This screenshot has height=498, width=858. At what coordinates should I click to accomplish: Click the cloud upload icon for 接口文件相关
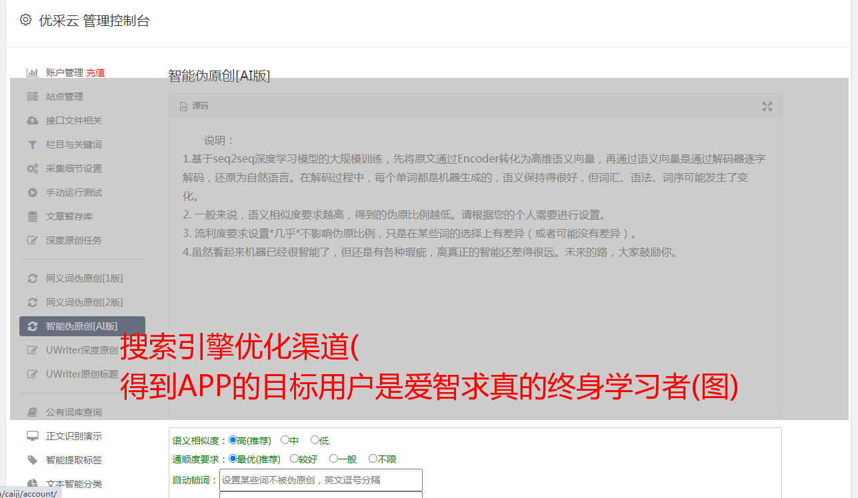point(32,121)
